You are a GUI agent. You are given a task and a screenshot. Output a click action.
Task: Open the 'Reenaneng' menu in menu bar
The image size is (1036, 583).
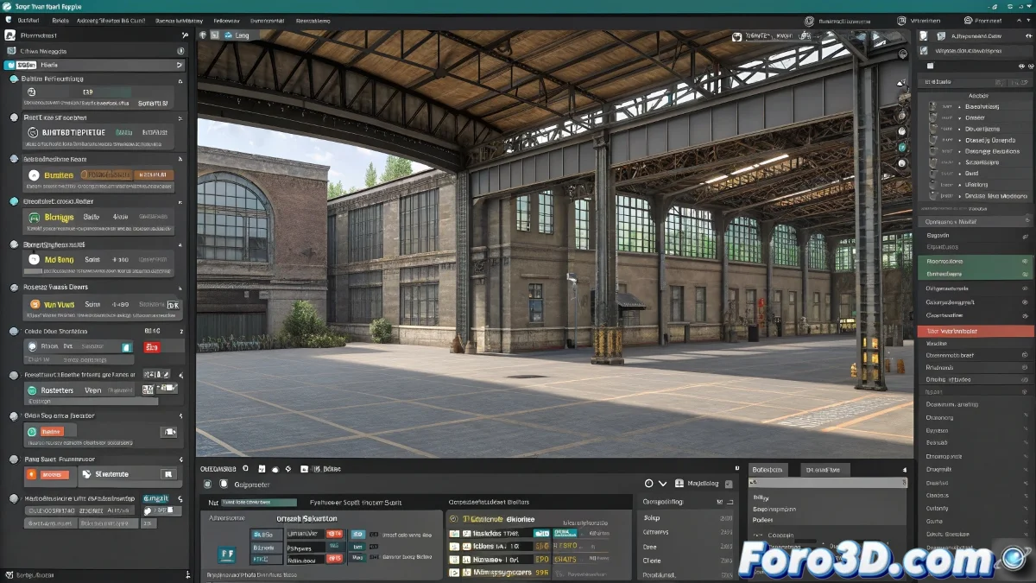tap(313, 19)
